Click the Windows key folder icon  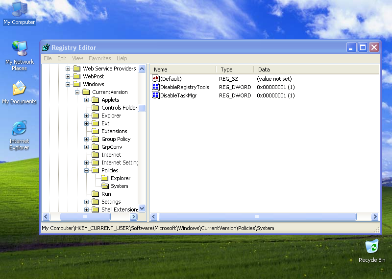pos(77,84)
